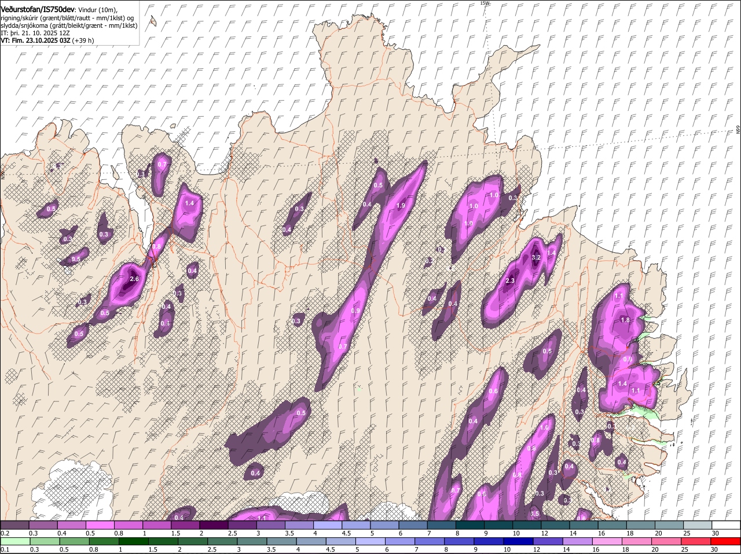
Task: Click the pale green lower legend swatch labeled 0.1
Action: pyautogui.click(x=15, y=541)
